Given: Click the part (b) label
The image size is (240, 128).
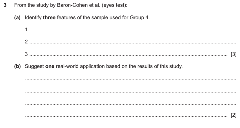Looking at the screenshot, I should tap(17, 66).
